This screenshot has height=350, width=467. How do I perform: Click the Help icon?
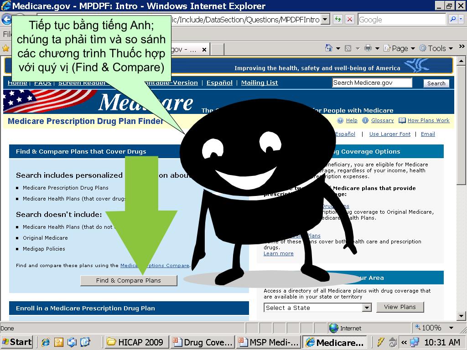point(340,120)
